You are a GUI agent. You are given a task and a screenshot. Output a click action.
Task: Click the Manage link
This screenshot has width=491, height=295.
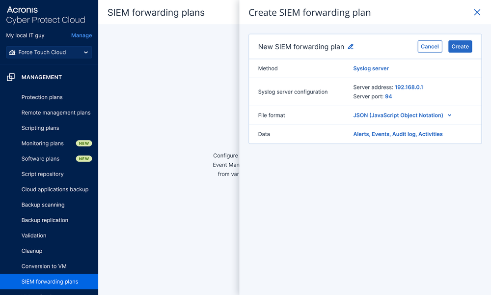coord(82,35)
